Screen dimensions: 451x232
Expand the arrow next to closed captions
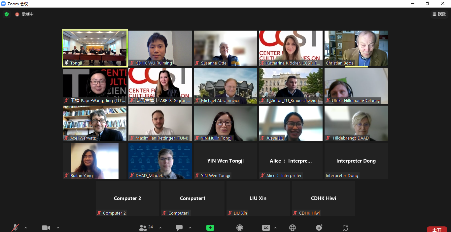[275, 228]
